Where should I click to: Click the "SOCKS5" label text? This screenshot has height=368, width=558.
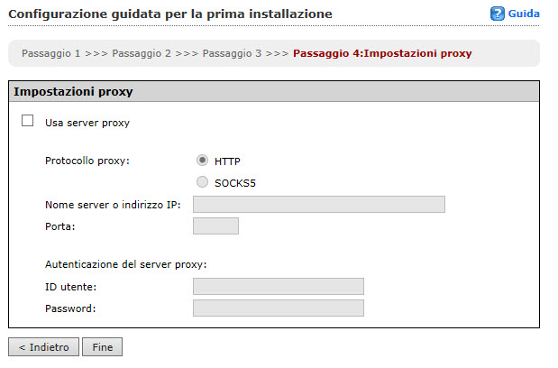pyautogui.click(x=233, y=183)
